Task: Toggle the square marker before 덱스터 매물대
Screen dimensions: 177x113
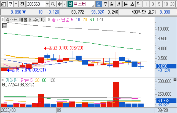Action: [x=2, y=20]
